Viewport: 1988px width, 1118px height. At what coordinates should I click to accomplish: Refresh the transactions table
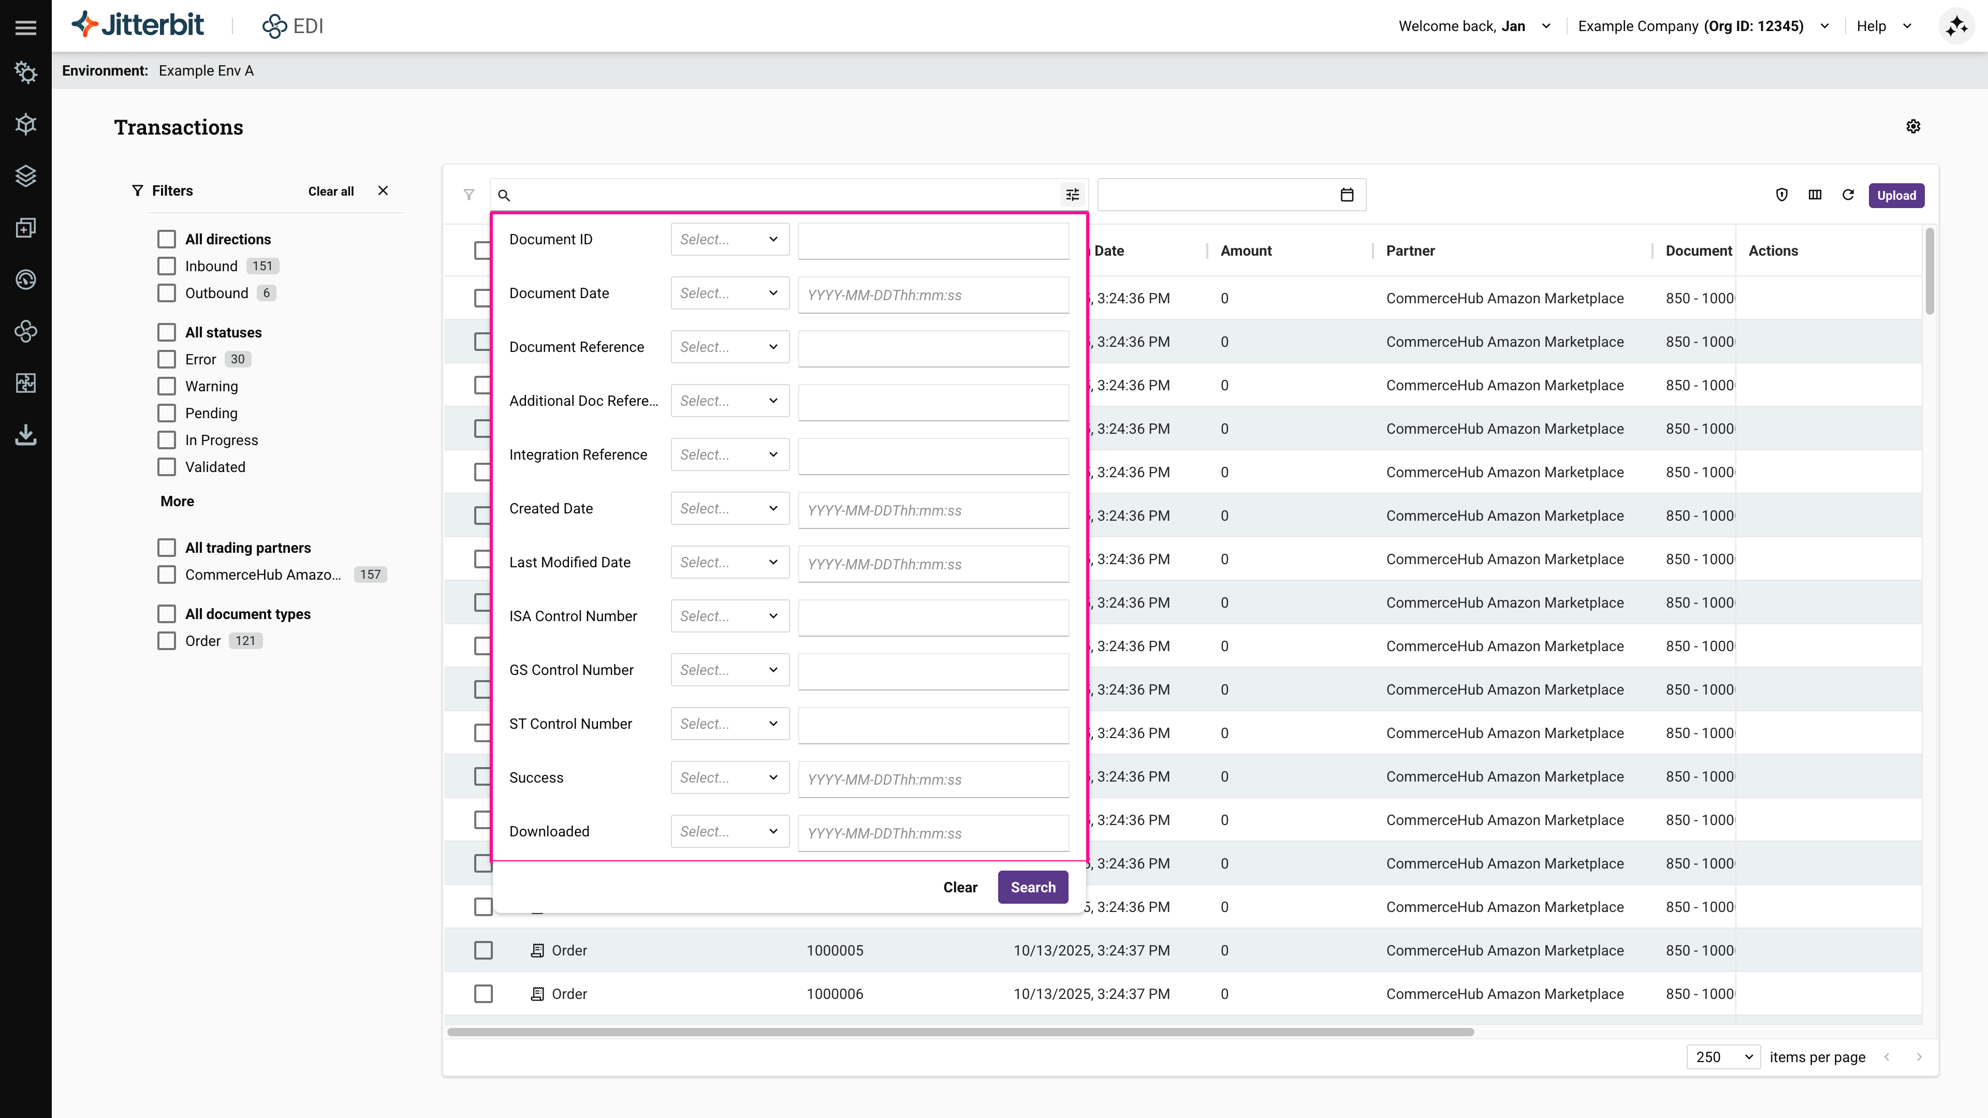click(1848, 195)
